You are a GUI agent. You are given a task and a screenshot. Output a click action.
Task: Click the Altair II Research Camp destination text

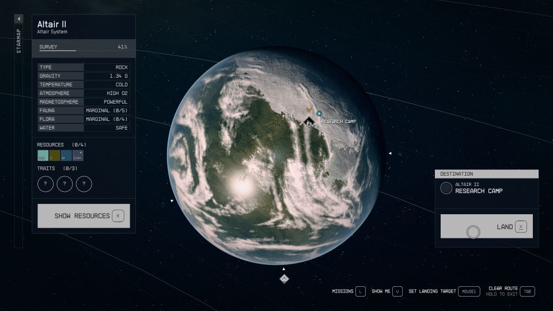coord(479,188)
